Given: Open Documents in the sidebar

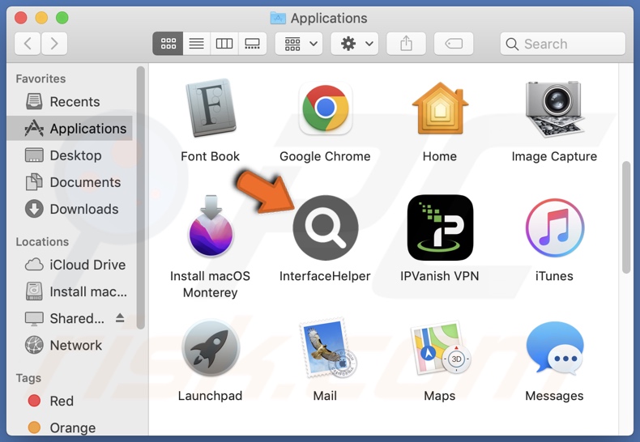Looking at the screenshot, I should 70,182.
